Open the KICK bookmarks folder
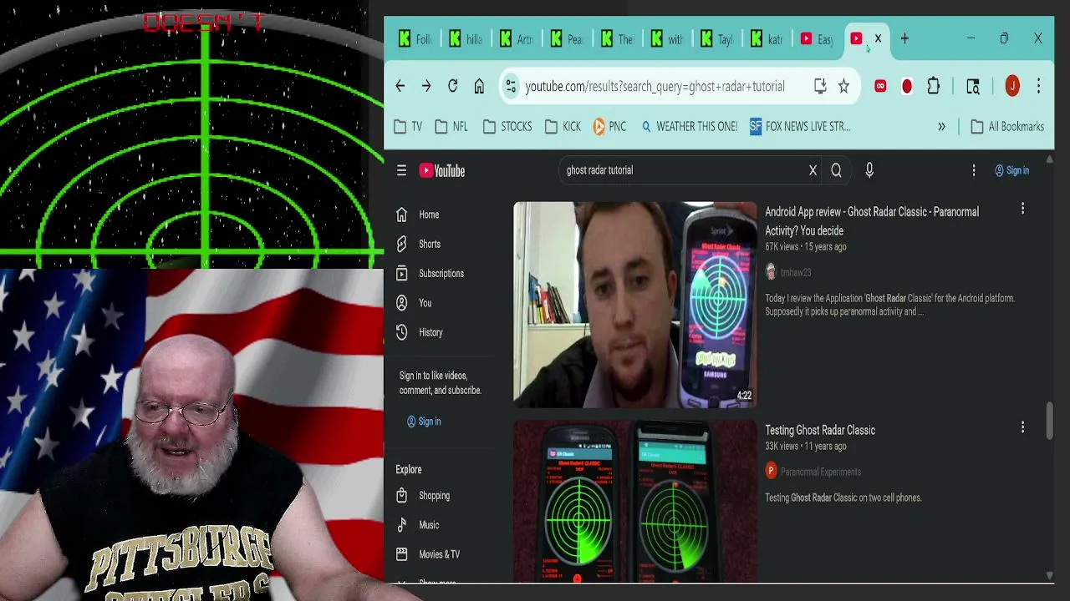The height and width of the screenshot is (601, 1070). pos(563,127)
